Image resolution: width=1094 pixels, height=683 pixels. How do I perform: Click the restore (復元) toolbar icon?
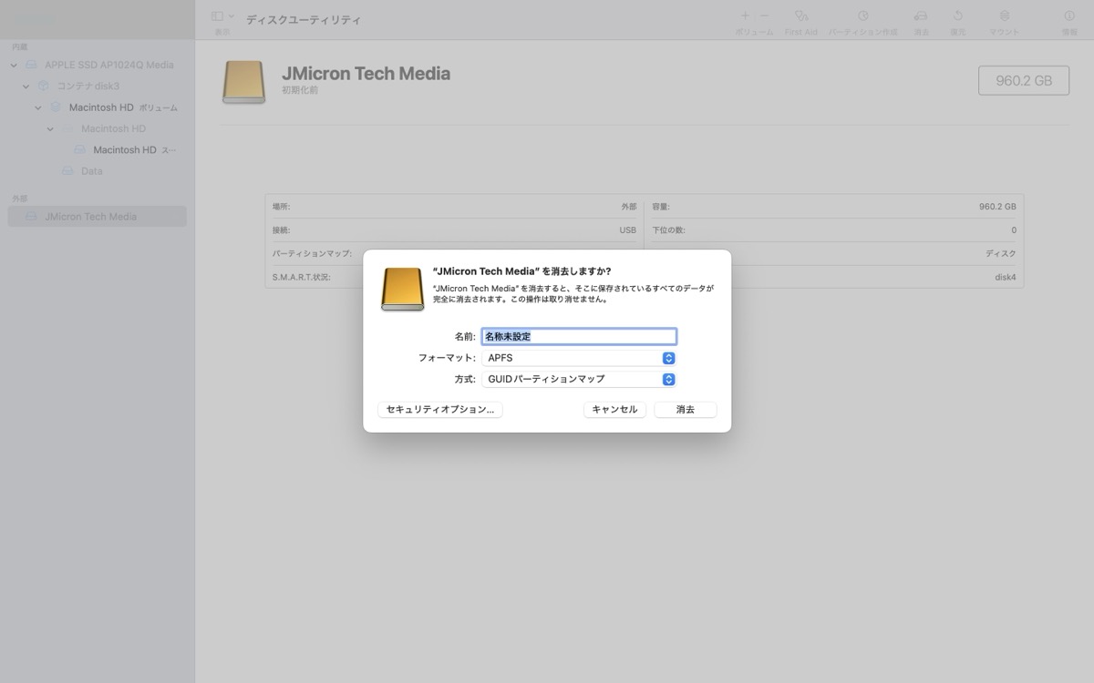pos(958,16)
